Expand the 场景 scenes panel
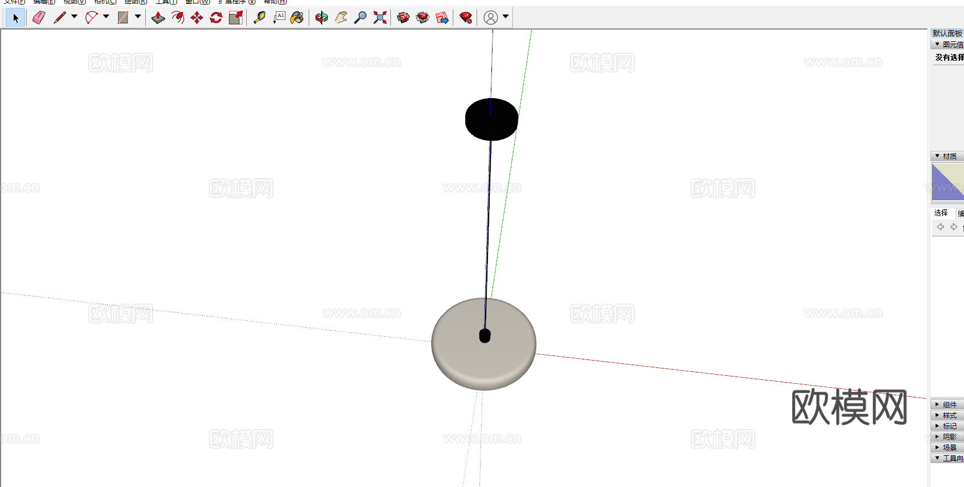This screenshot has height=487, width=964. pyautogui.click(x=937, y=447)
